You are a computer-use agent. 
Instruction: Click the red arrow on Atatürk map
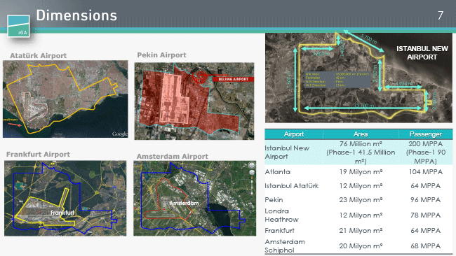point(15,125)
